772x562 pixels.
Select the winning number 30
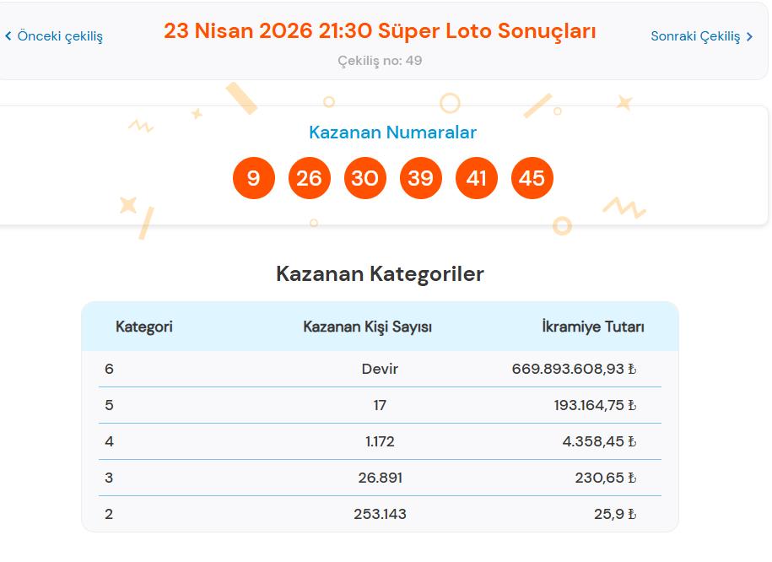[364, 178]
